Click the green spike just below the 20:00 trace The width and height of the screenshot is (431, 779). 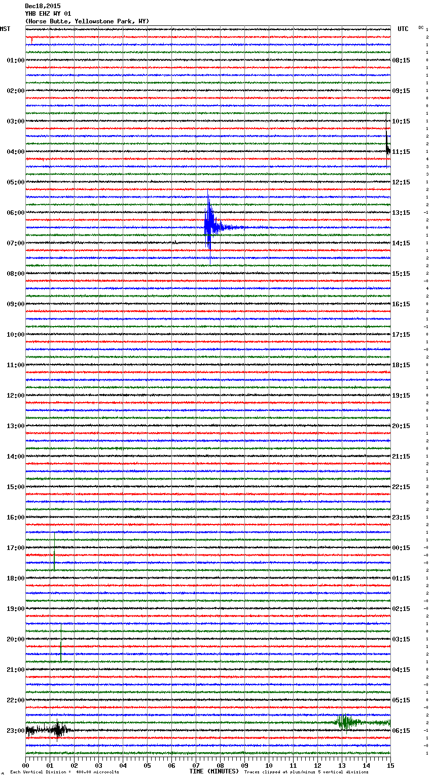(61, 643)
